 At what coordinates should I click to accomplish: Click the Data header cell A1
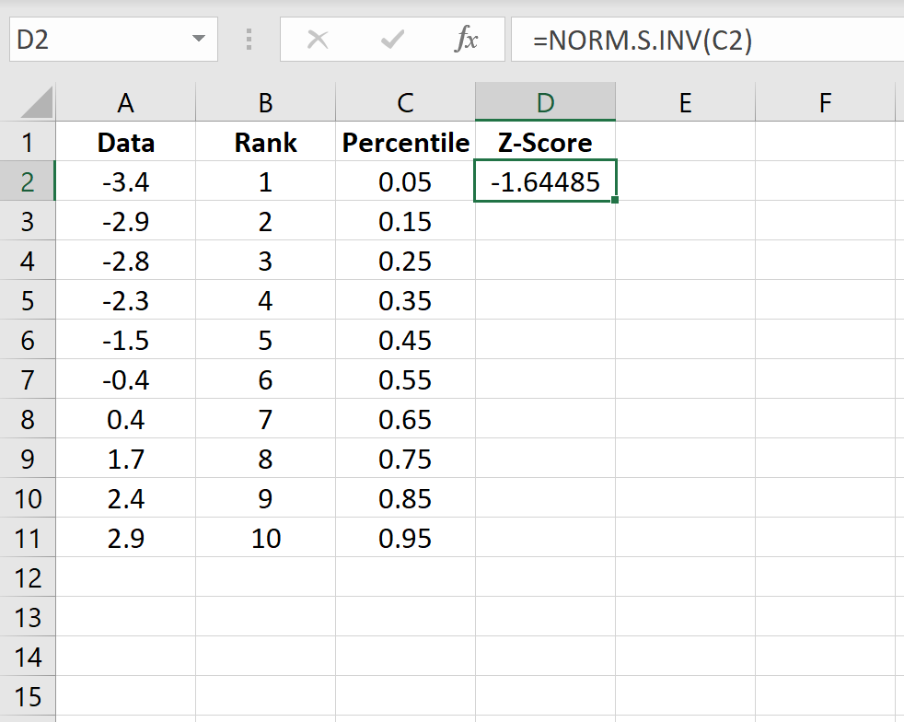point(125,143)
